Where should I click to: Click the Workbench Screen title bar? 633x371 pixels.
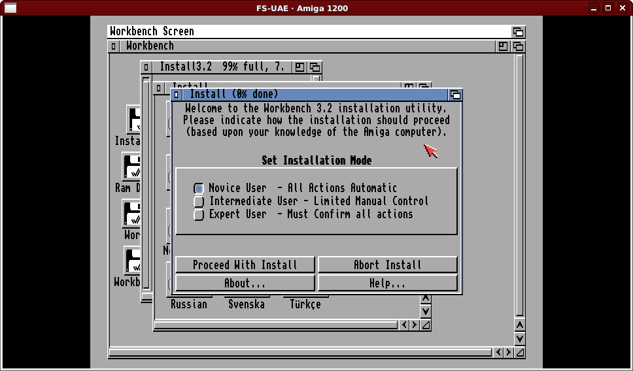(310, 31)
